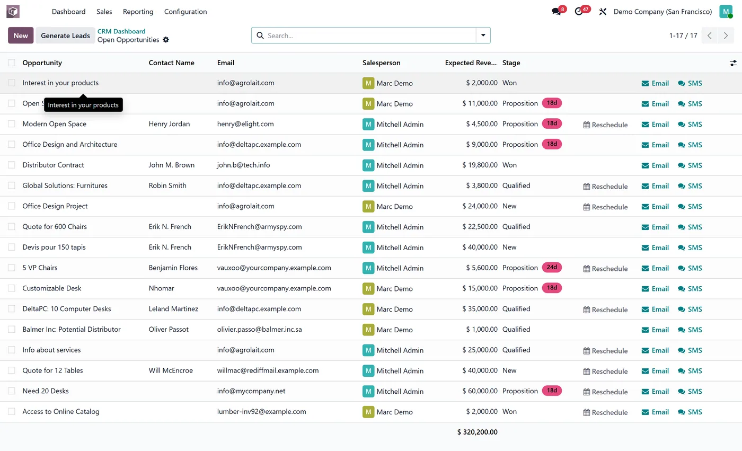Click into the Search input field

[370, 36]
